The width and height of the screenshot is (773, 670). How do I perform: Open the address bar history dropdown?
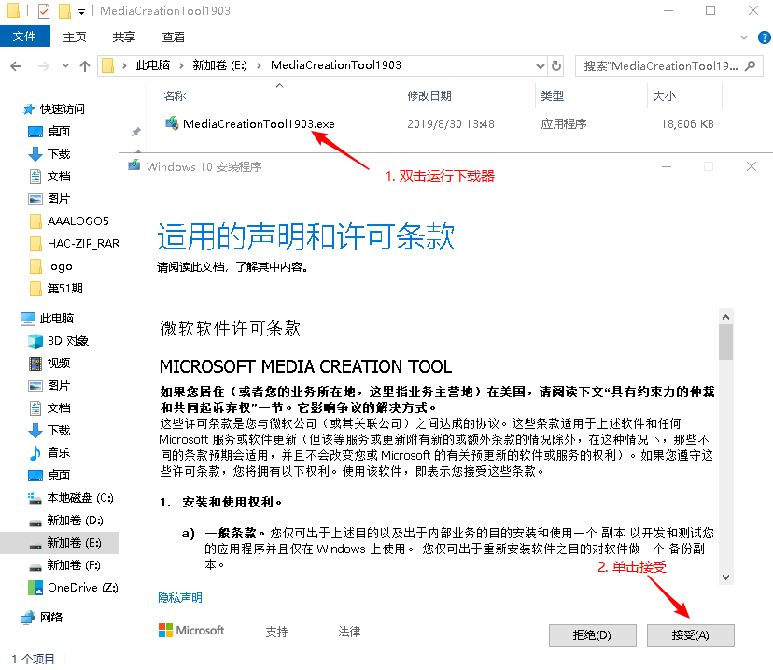tap(541, 66)
